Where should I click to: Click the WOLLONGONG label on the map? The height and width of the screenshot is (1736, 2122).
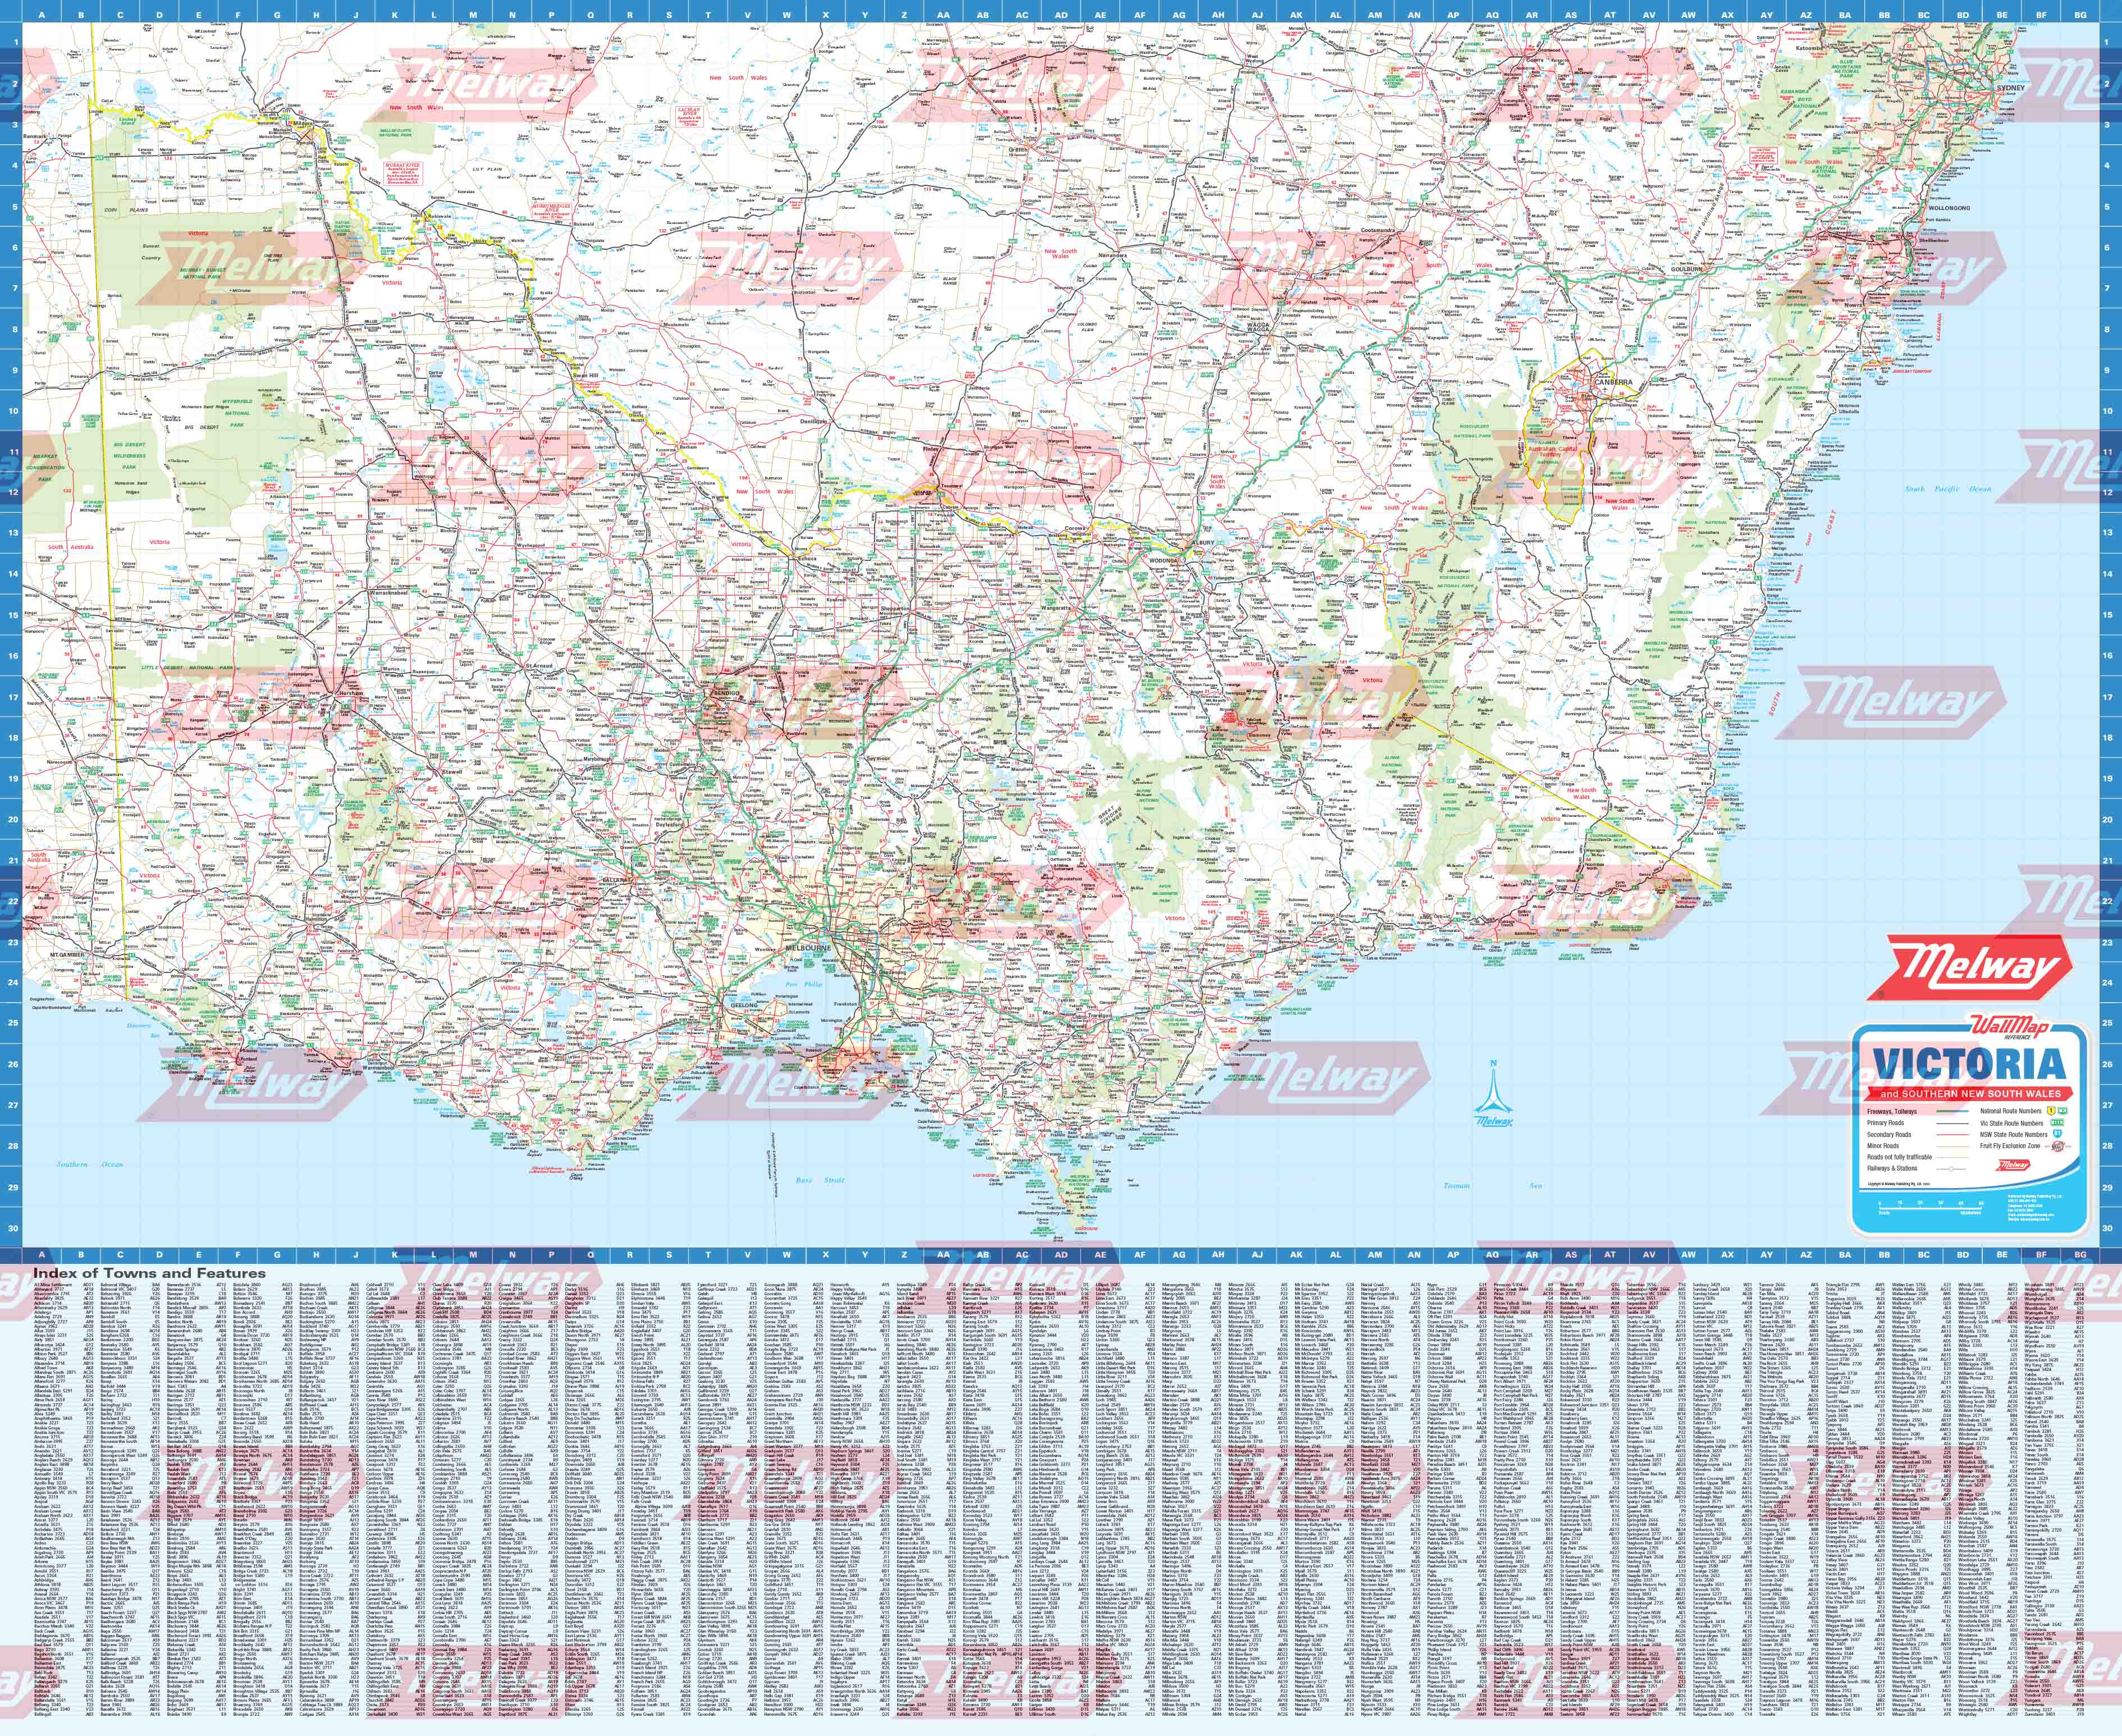[1949, 208]
